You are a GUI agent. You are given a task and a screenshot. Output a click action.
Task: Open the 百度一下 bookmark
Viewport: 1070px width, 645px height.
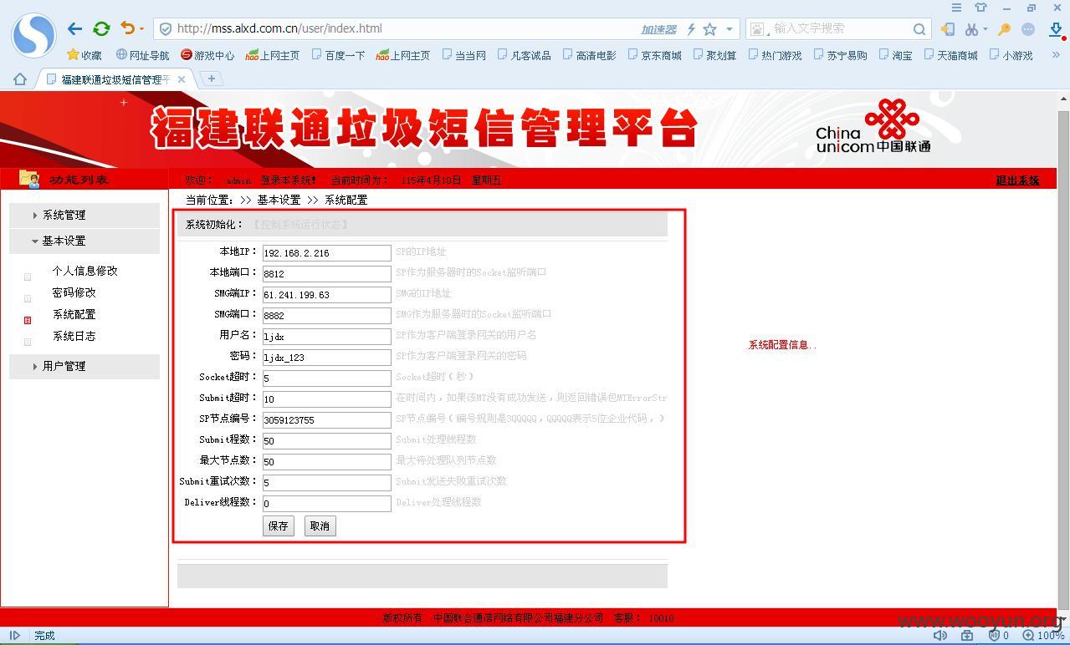(x=338, y=55)
